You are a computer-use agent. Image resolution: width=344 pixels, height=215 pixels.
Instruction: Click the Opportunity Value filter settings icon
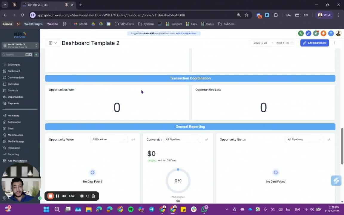tap(133, 139)
